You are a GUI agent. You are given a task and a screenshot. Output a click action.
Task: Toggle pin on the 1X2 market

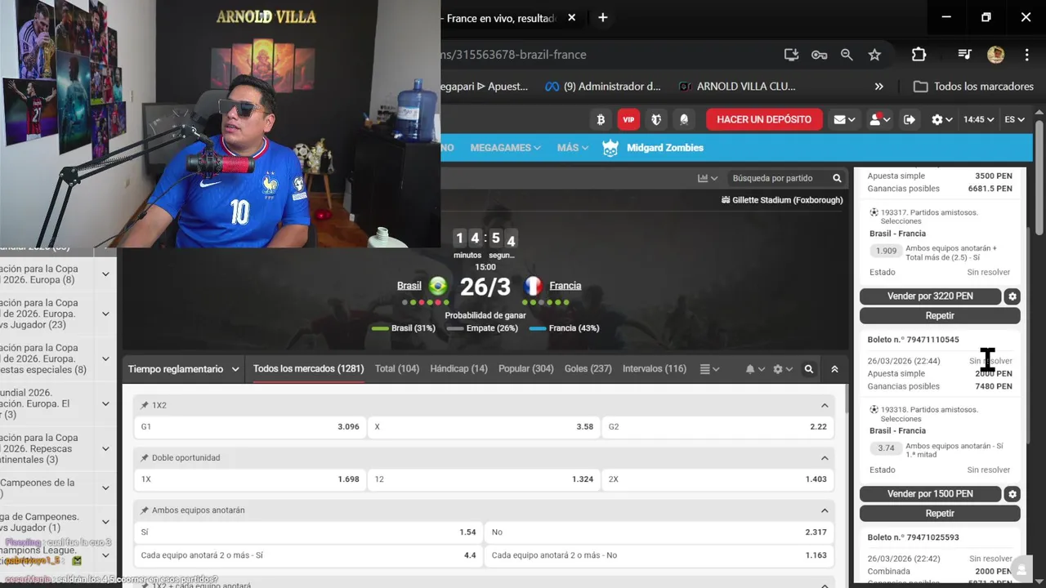pyautogui.click(x=145, y=405)
